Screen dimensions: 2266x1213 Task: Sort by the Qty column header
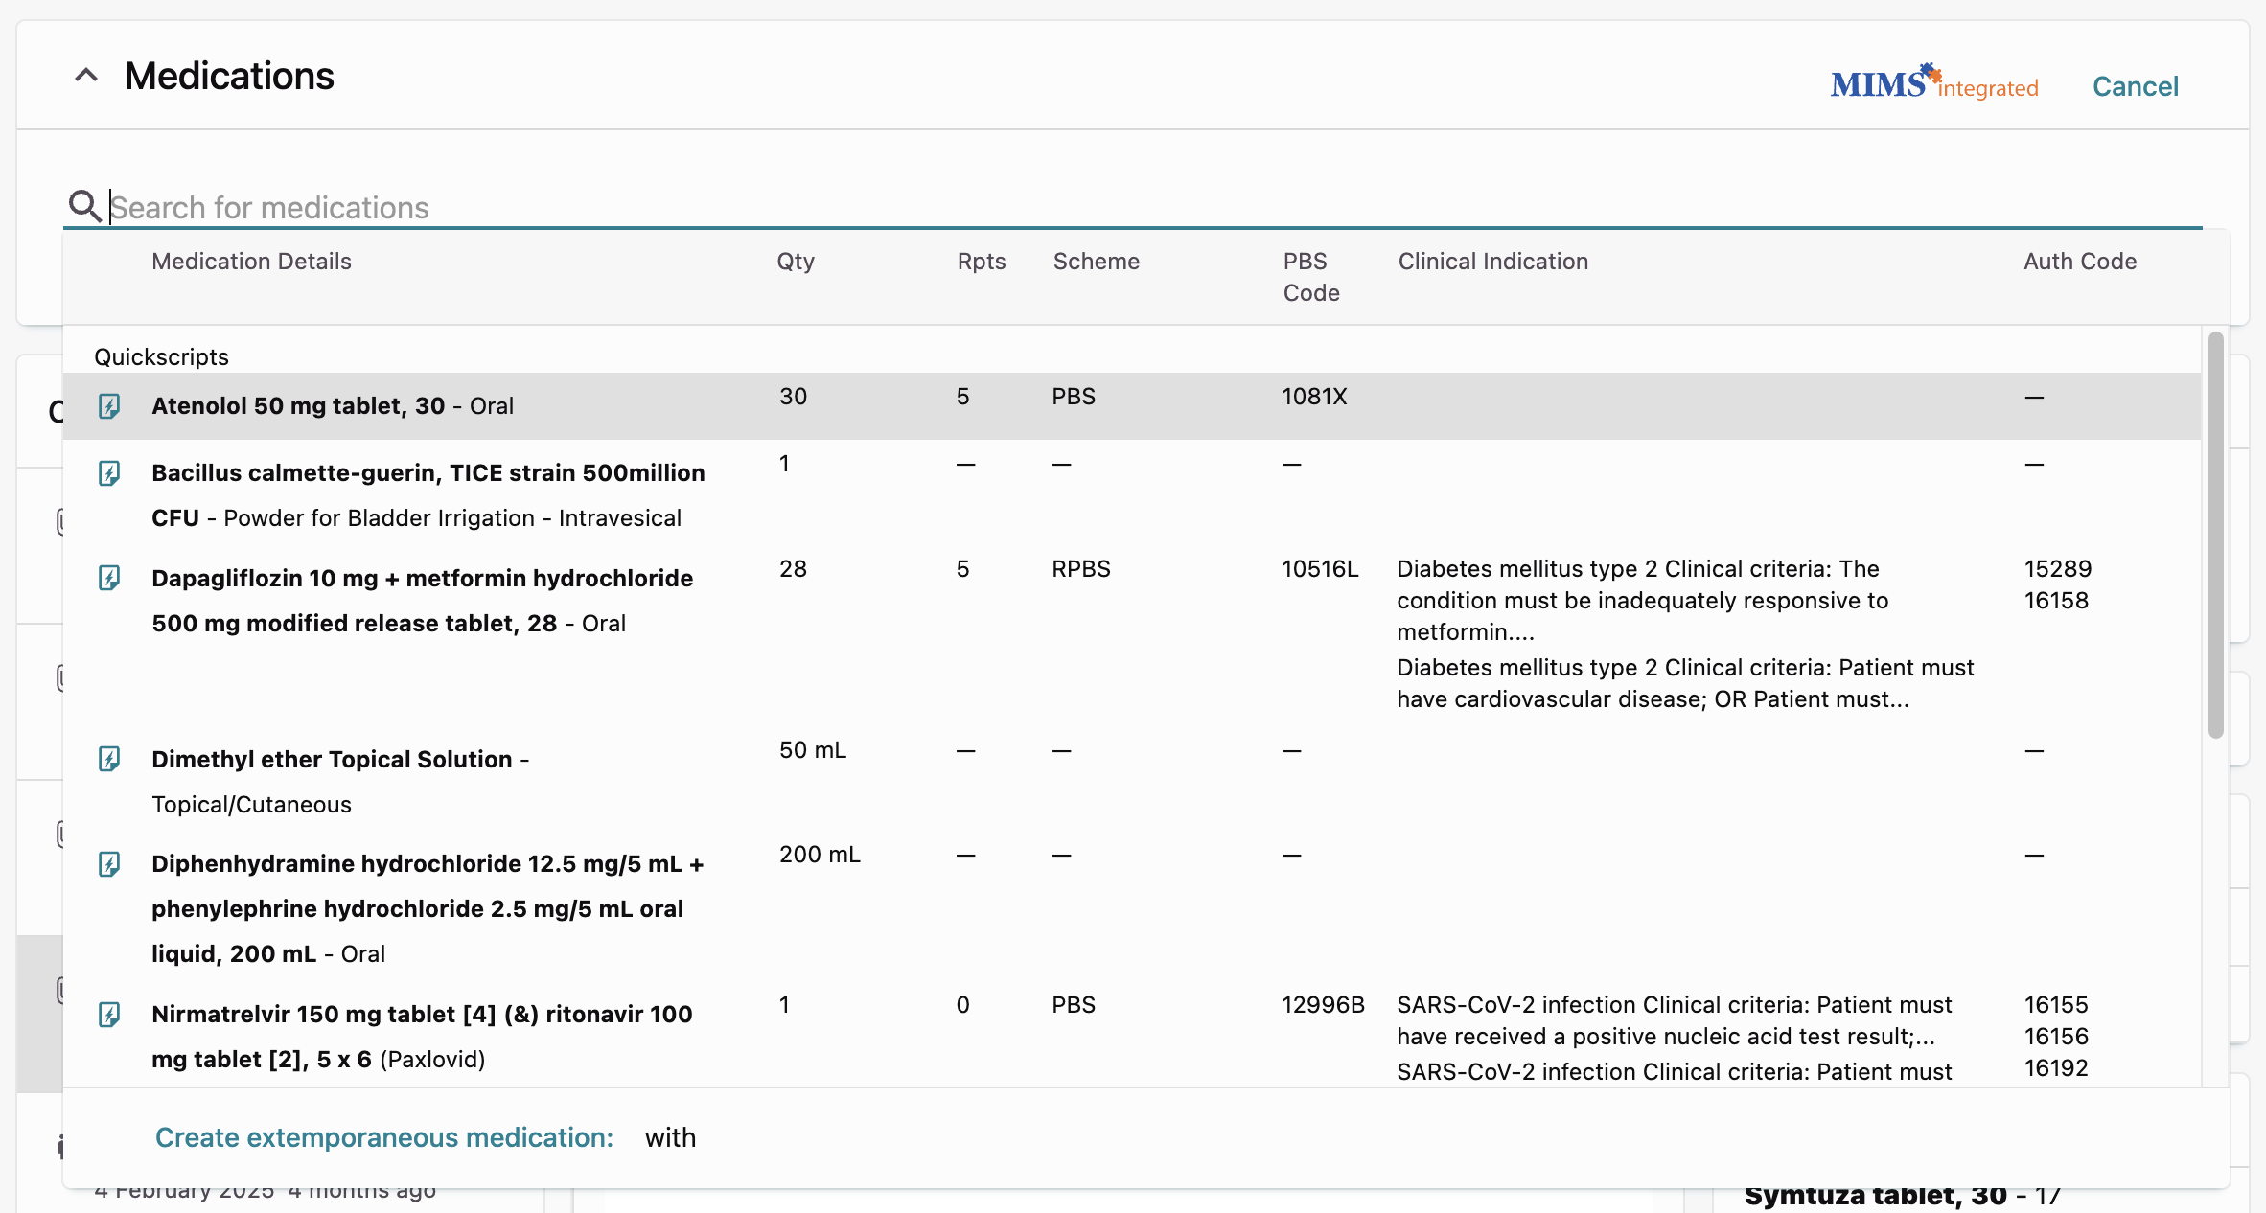pos(795,261)
